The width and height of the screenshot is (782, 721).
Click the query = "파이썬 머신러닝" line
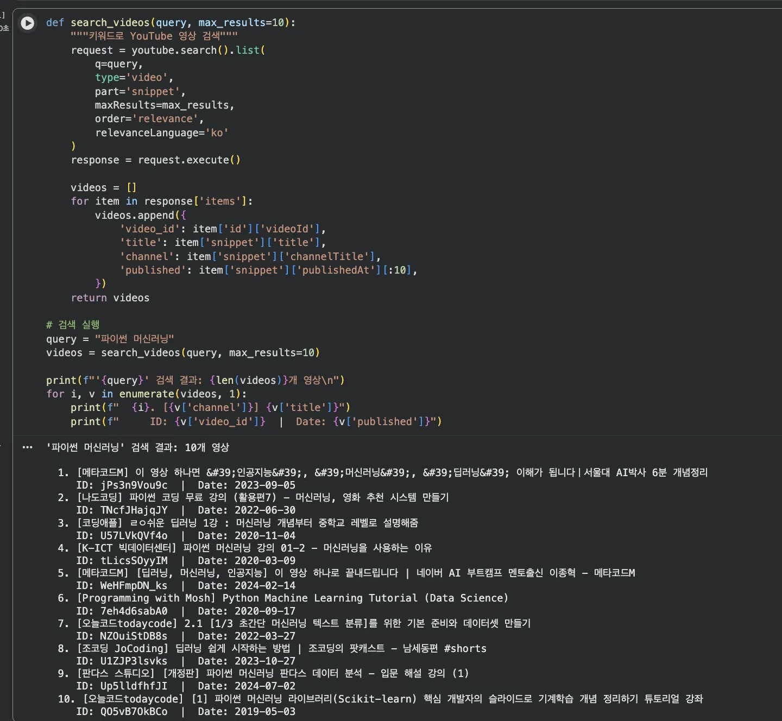click(x=110, y=339)
